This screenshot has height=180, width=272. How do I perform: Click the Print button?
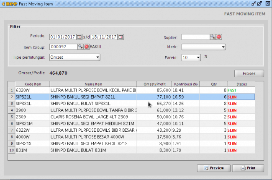pyautogui.click(x=248, y=168)
